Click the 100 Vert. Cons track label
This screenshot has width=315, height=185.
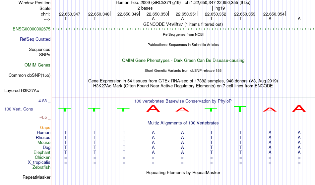pyautogui.click(x=19, y=109)
